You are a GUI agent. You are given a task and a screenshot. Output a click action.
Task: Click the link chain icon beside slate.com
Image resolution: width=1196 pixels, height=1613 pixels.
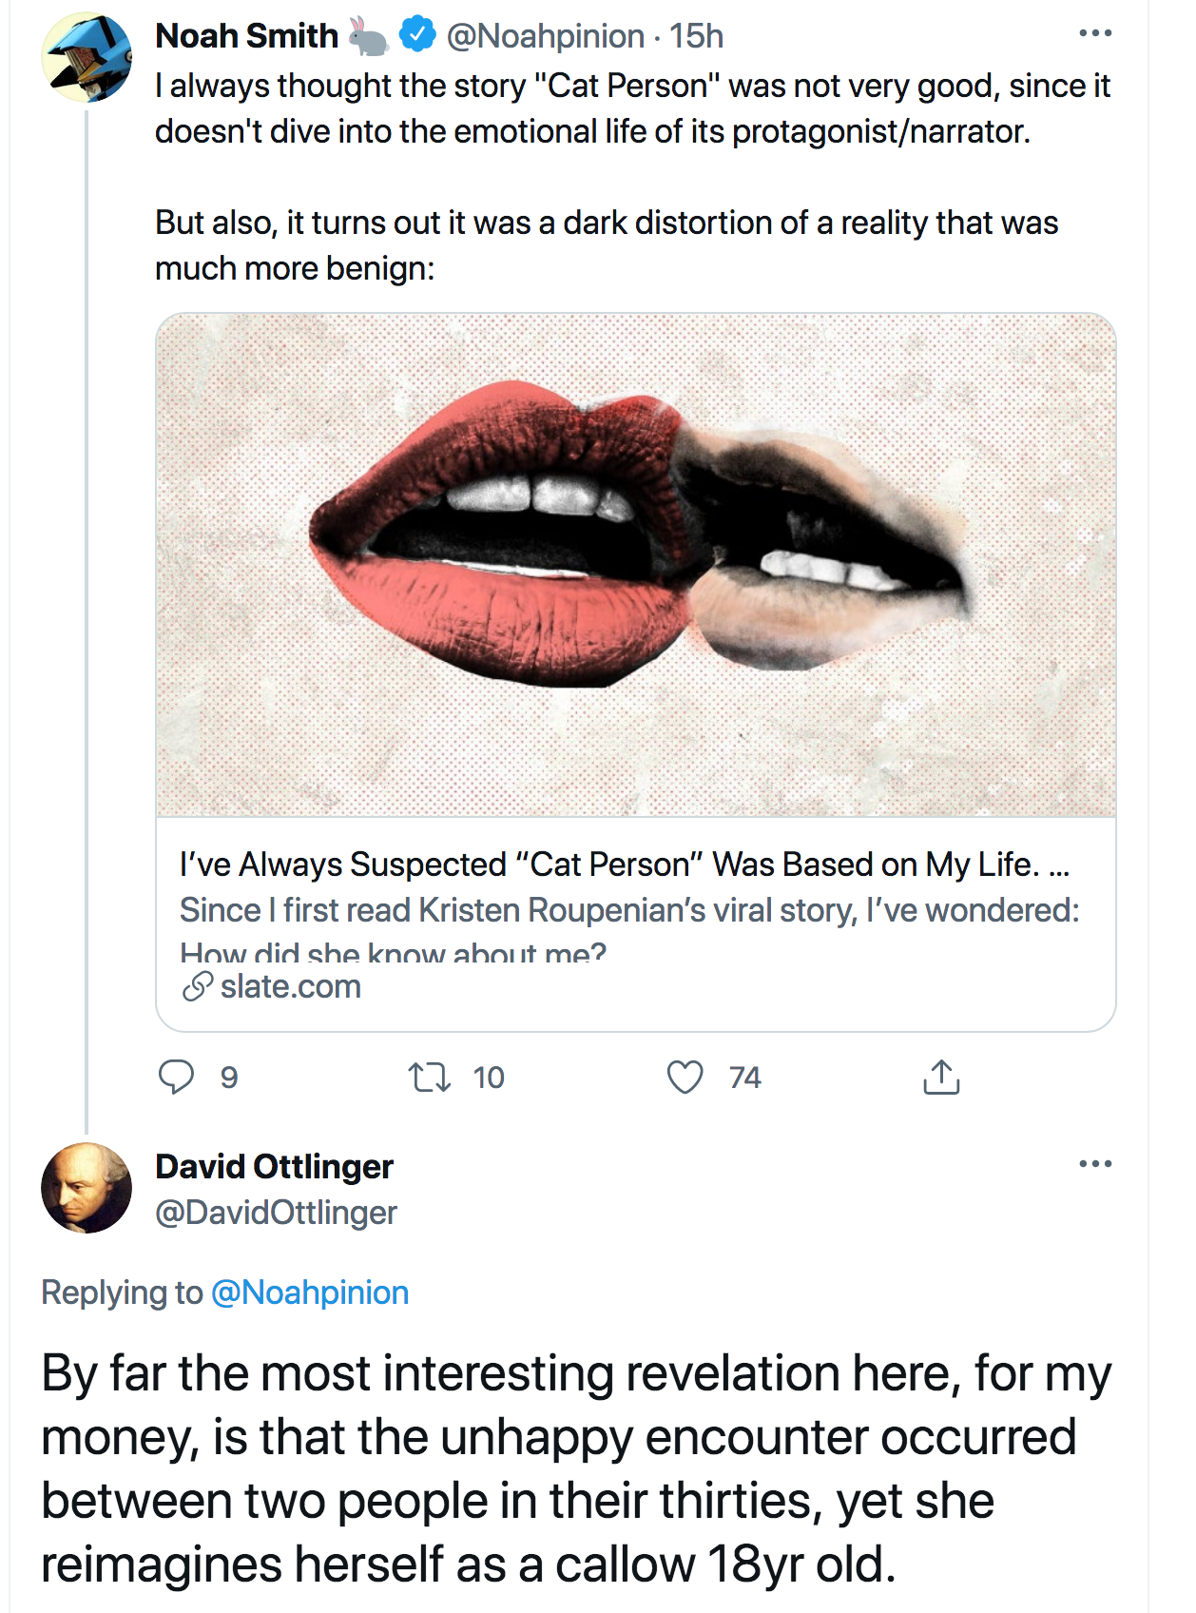coord(197,986)
